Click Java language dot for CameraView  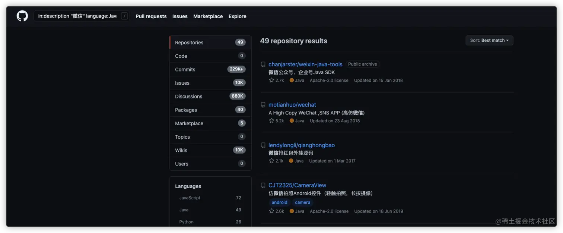[292, 211]
